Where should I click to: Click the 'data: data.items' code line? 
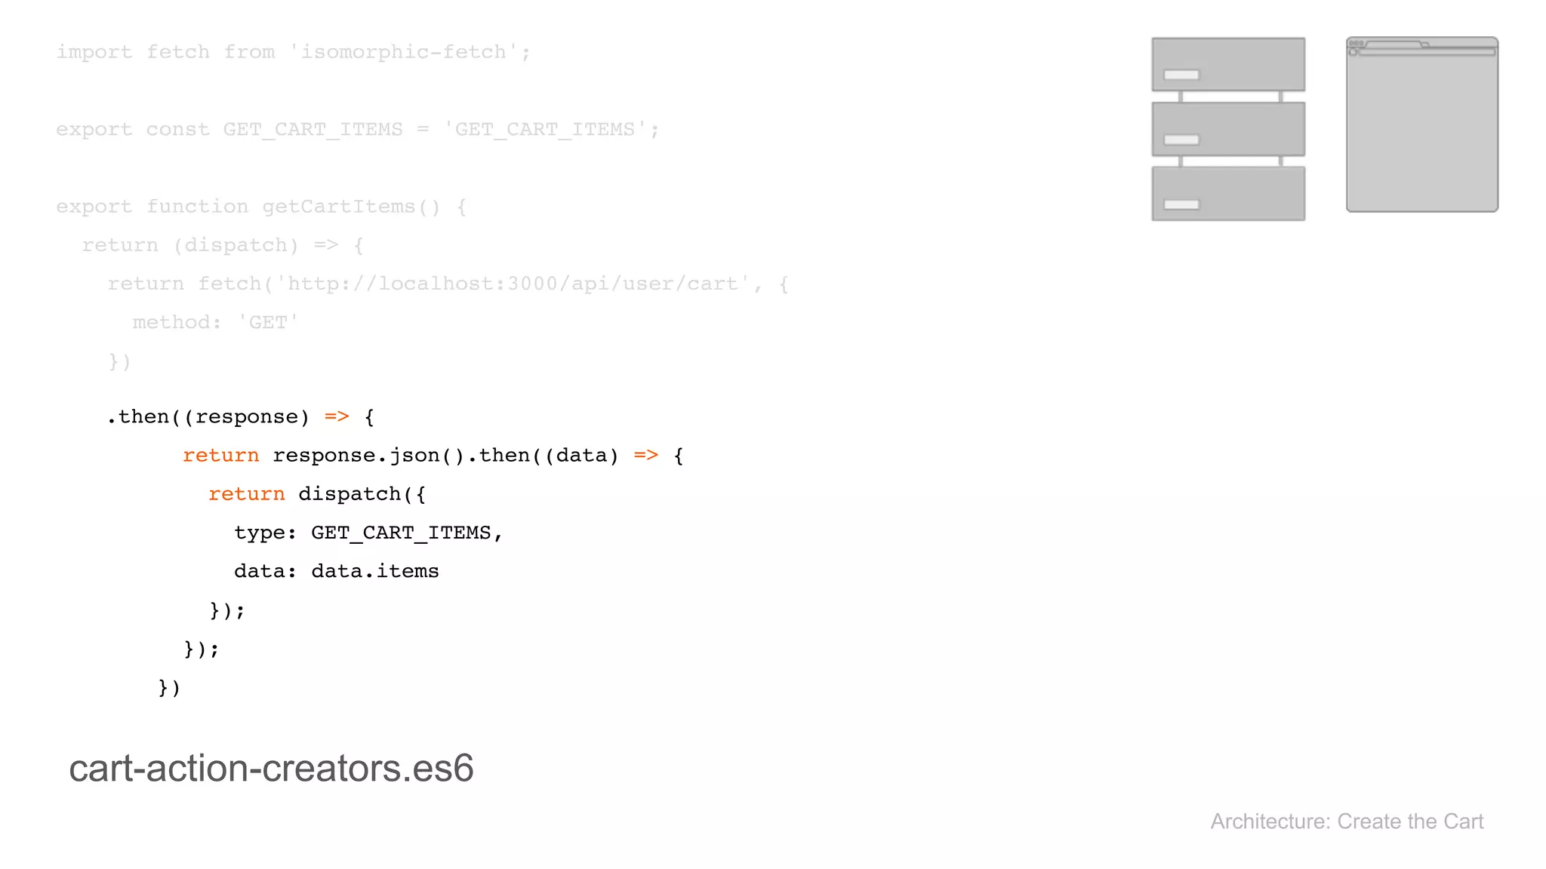pyautogui.click(x=336, y=571)
